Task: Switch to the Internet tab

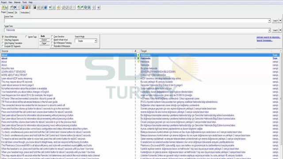Action: (x=10, y=13)
